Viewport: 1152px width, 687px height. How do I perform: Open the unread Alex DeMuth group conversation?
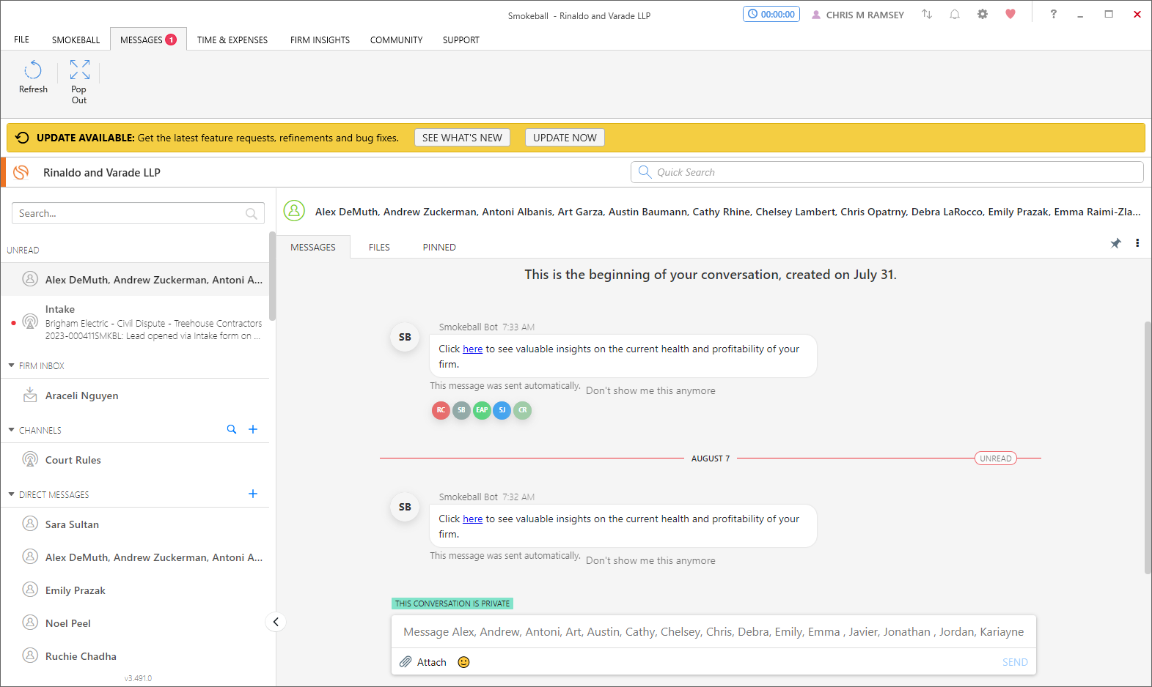point(135,280)
